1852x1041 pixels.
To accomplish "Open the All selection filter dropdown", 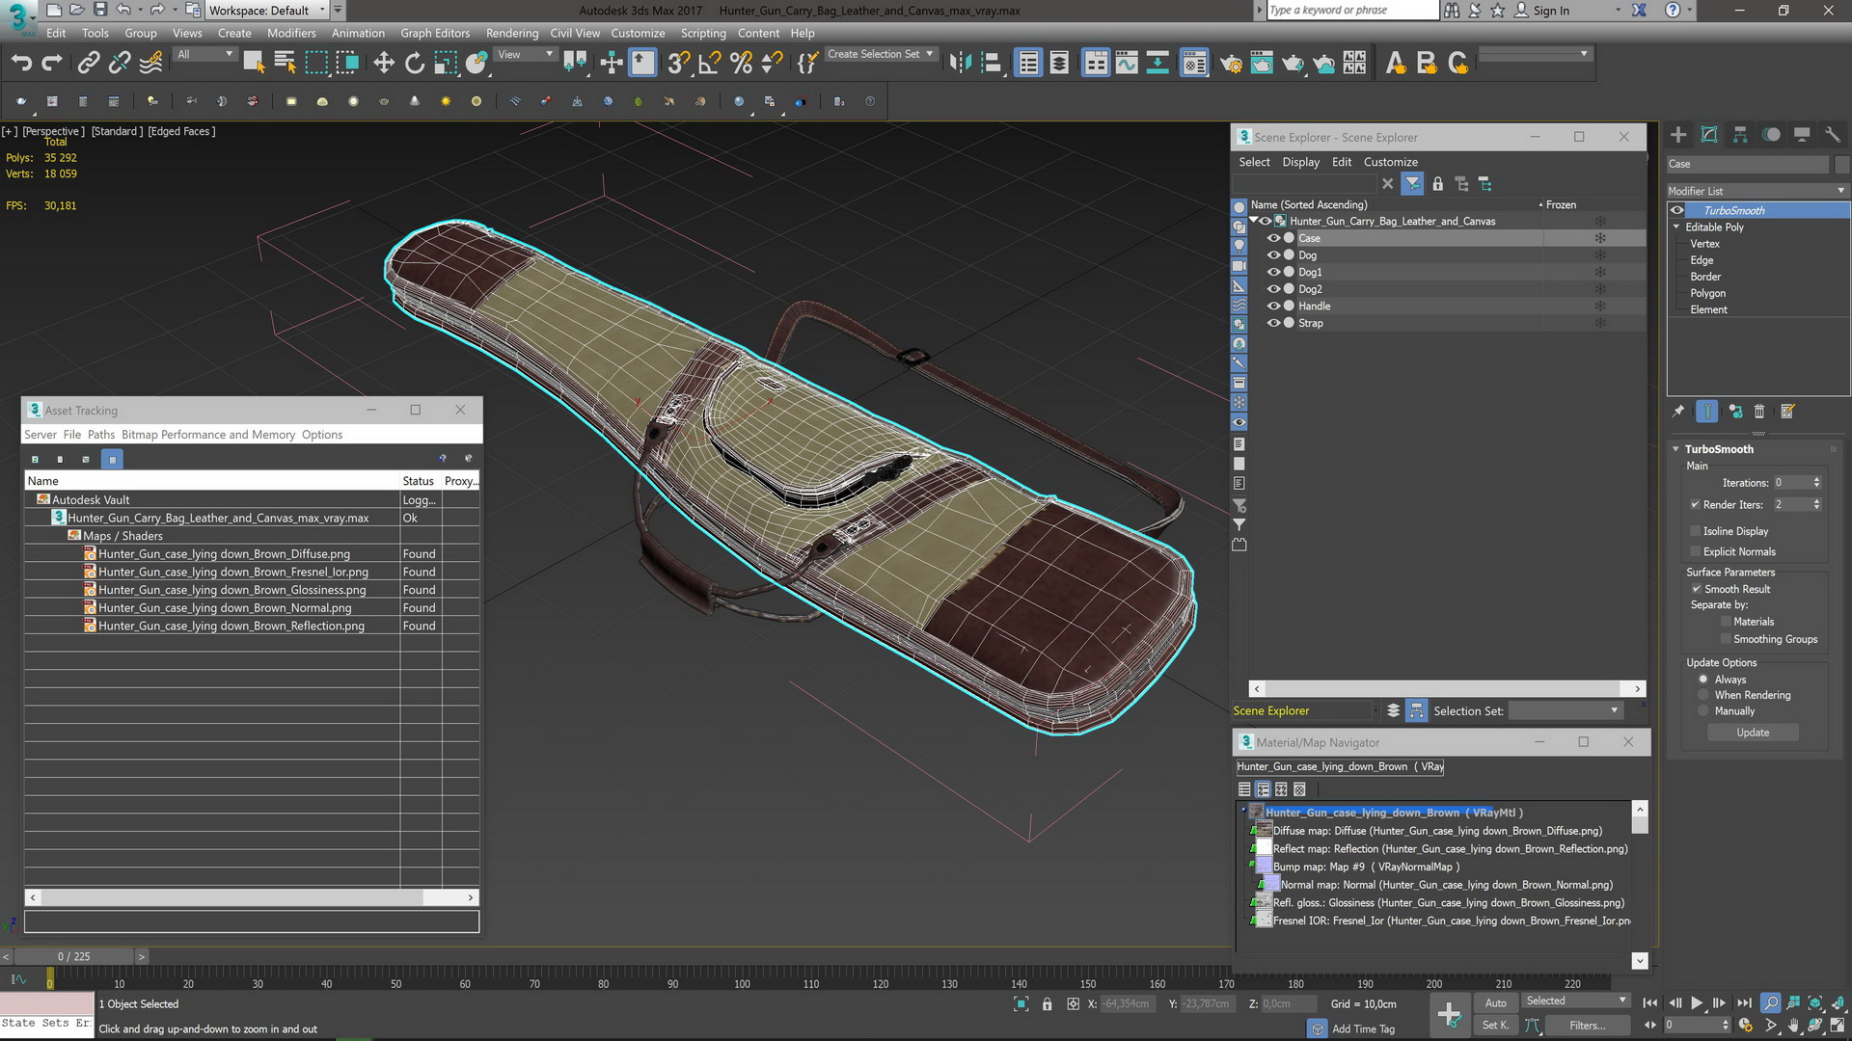I will (x=205, y=55).
